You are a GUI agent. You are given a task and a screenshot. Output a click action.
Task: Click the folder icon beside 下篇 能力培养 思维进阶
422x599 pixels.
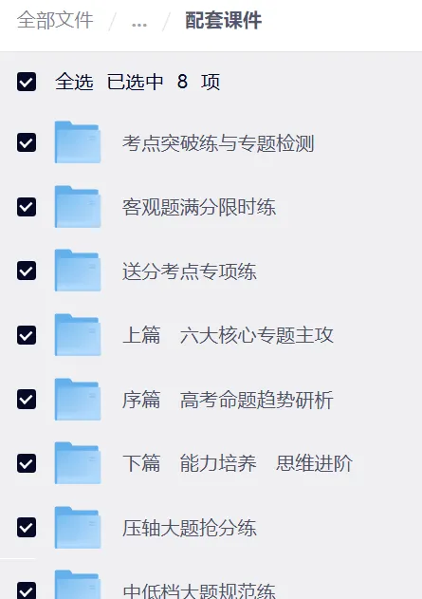pos(78,463)
